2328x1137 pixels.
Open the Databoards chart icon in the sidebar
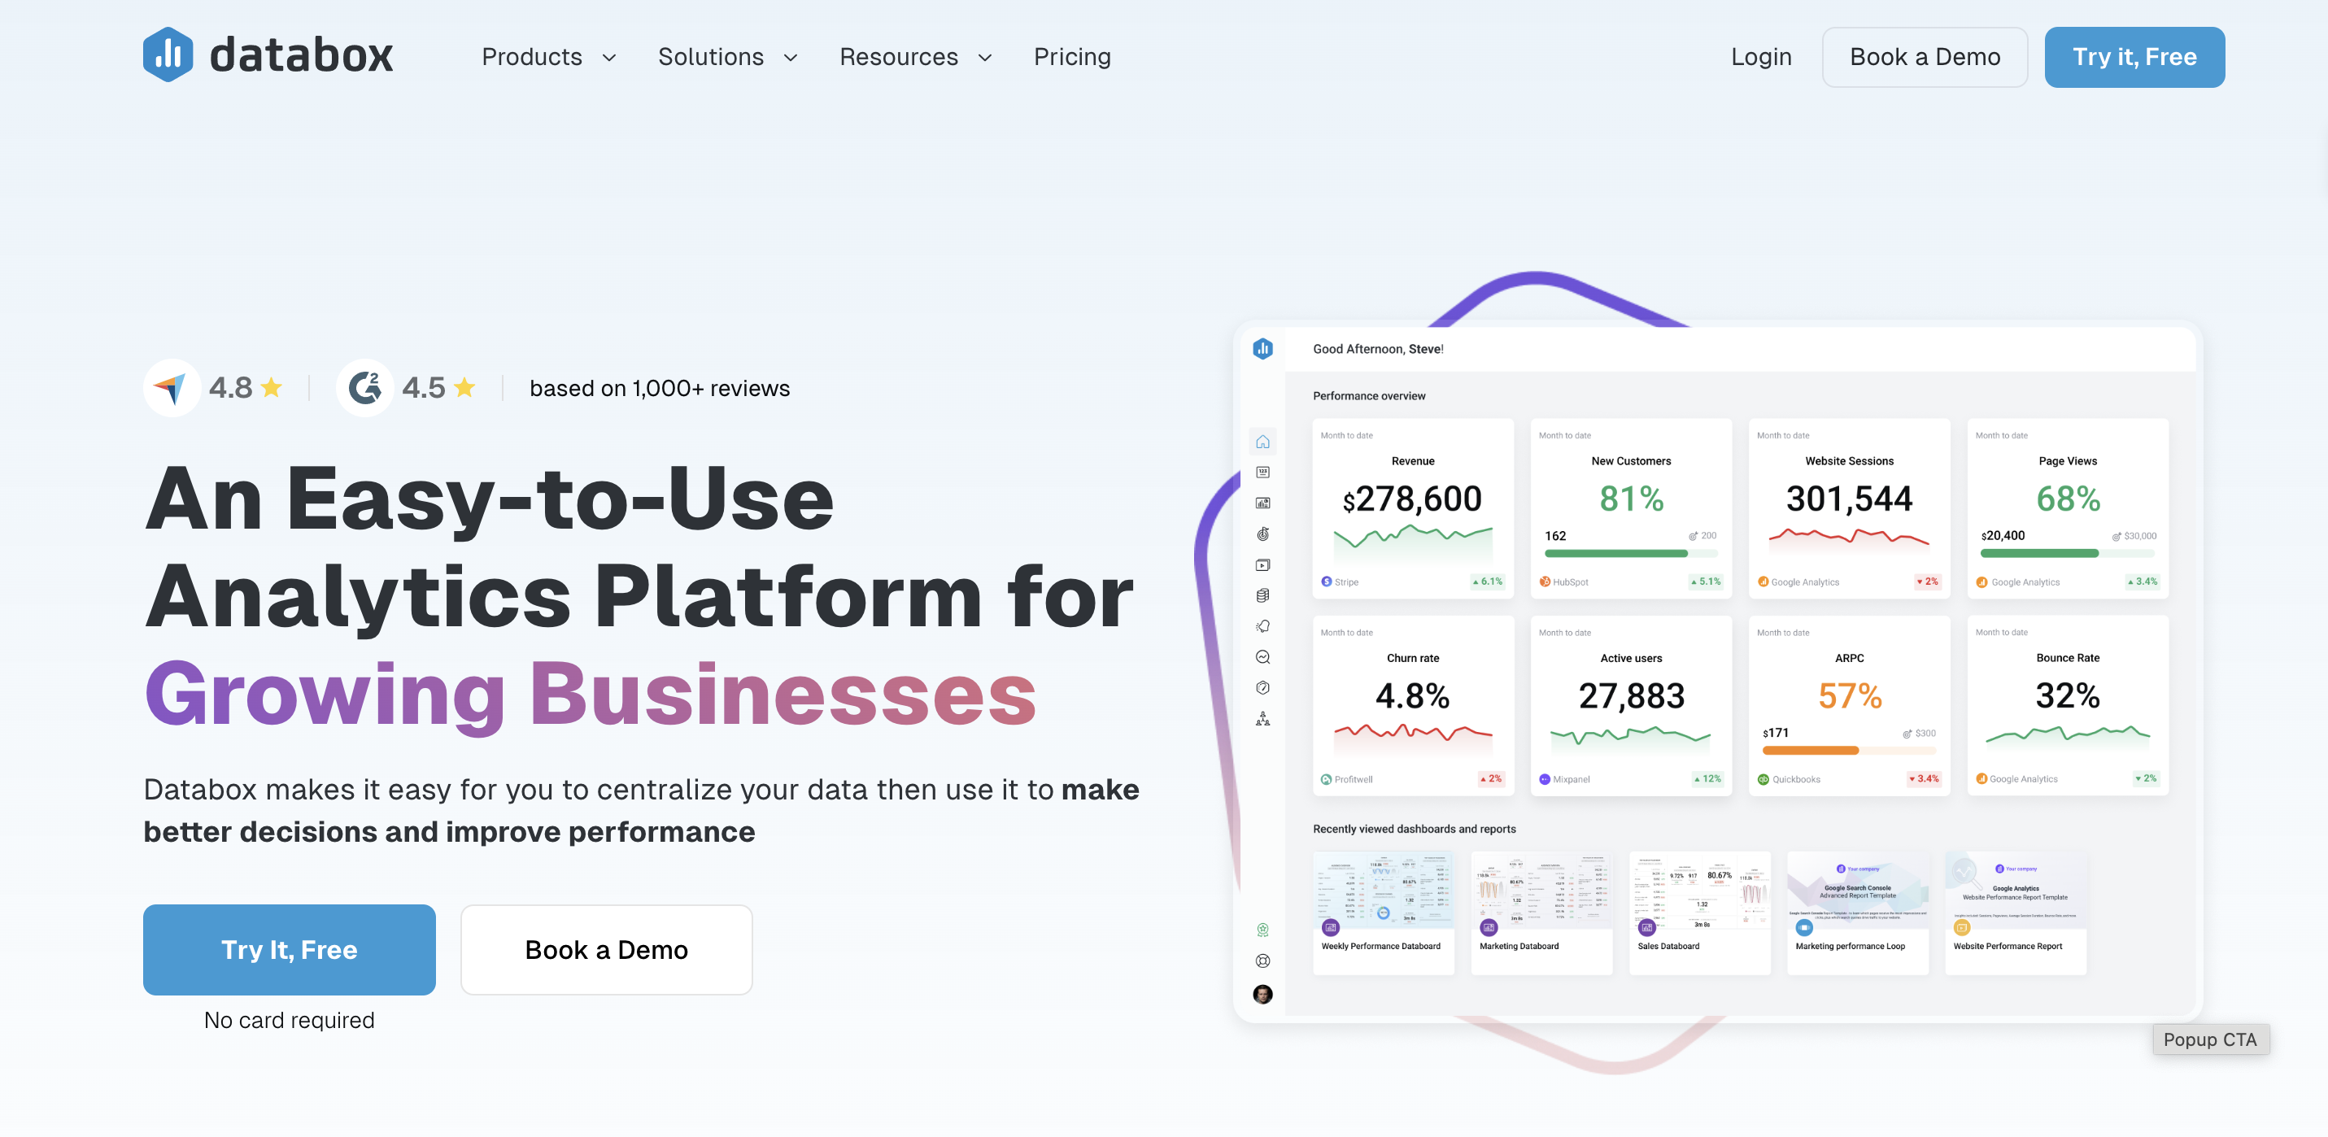1262,503
